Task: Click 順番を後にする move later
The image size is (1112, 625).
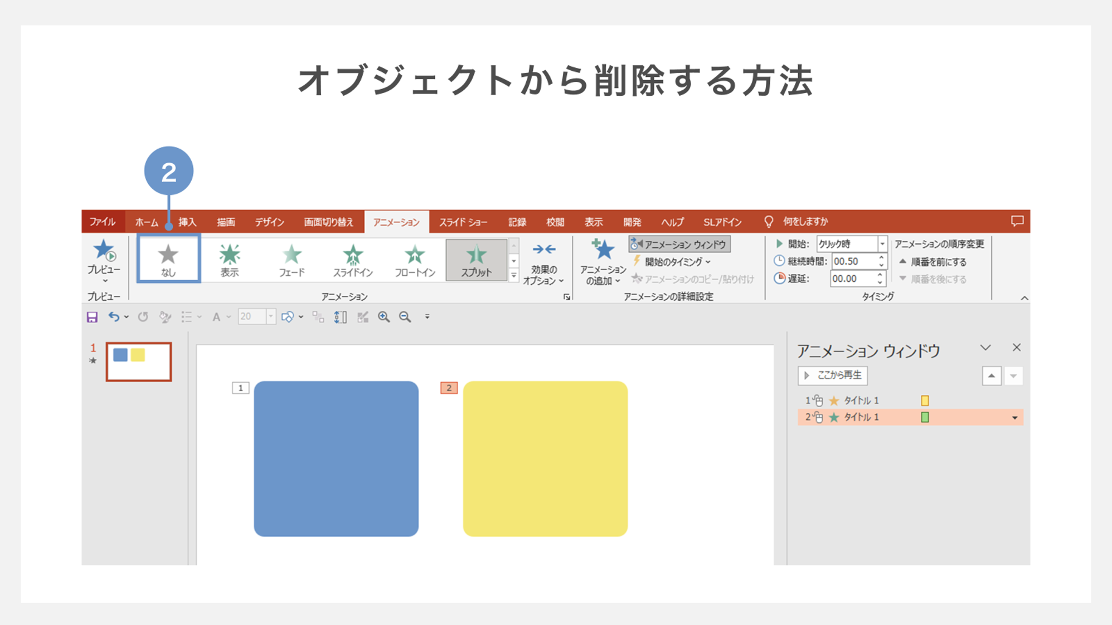Action: click(933, 279)
